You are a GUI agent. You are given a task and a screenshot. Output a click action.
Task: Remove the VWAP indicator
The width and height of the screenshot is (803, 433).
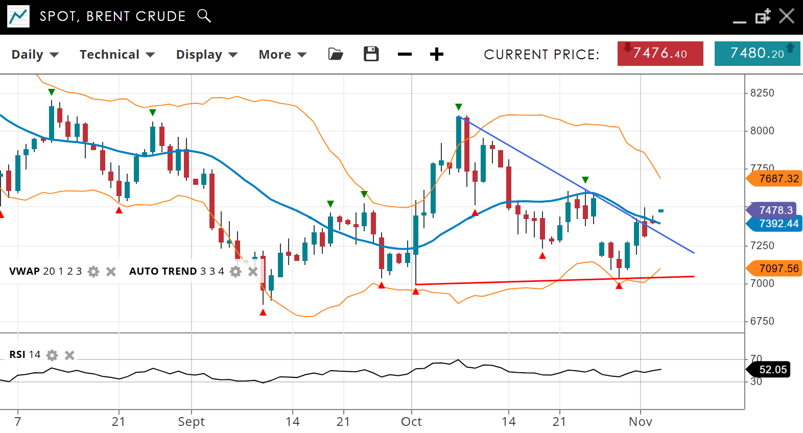click(x=111, y=272)
